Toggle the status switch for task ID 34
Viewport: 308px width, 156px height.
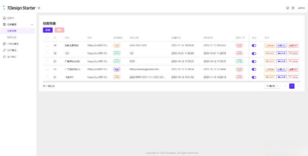254,45
